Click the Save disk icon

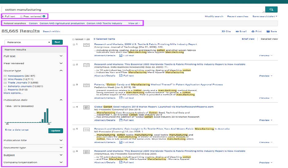point(268,31)
